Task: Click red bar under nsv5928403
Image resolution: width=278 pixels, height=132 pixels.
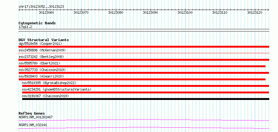Action: click(x=142, y=79)
